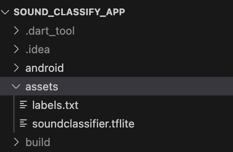Screen dimensions: 233x152
Task: Click the soundclassifier.tflite file icon
Action: (x=23, y=123)
